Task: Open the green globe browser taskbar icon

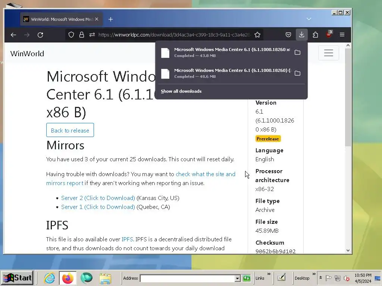Action: click(x=87, y=278)
